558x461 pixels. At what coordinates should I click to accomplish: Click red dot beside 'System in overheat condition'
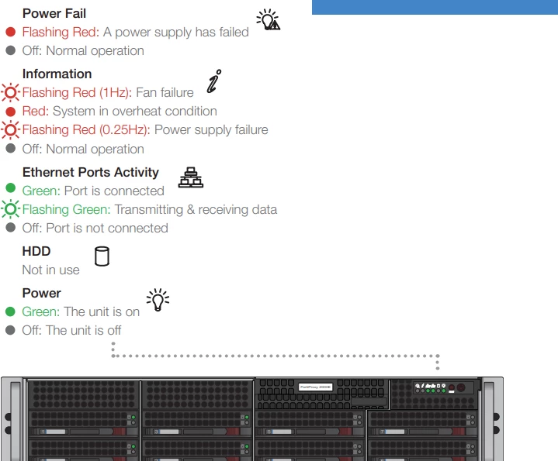point(11,112)
